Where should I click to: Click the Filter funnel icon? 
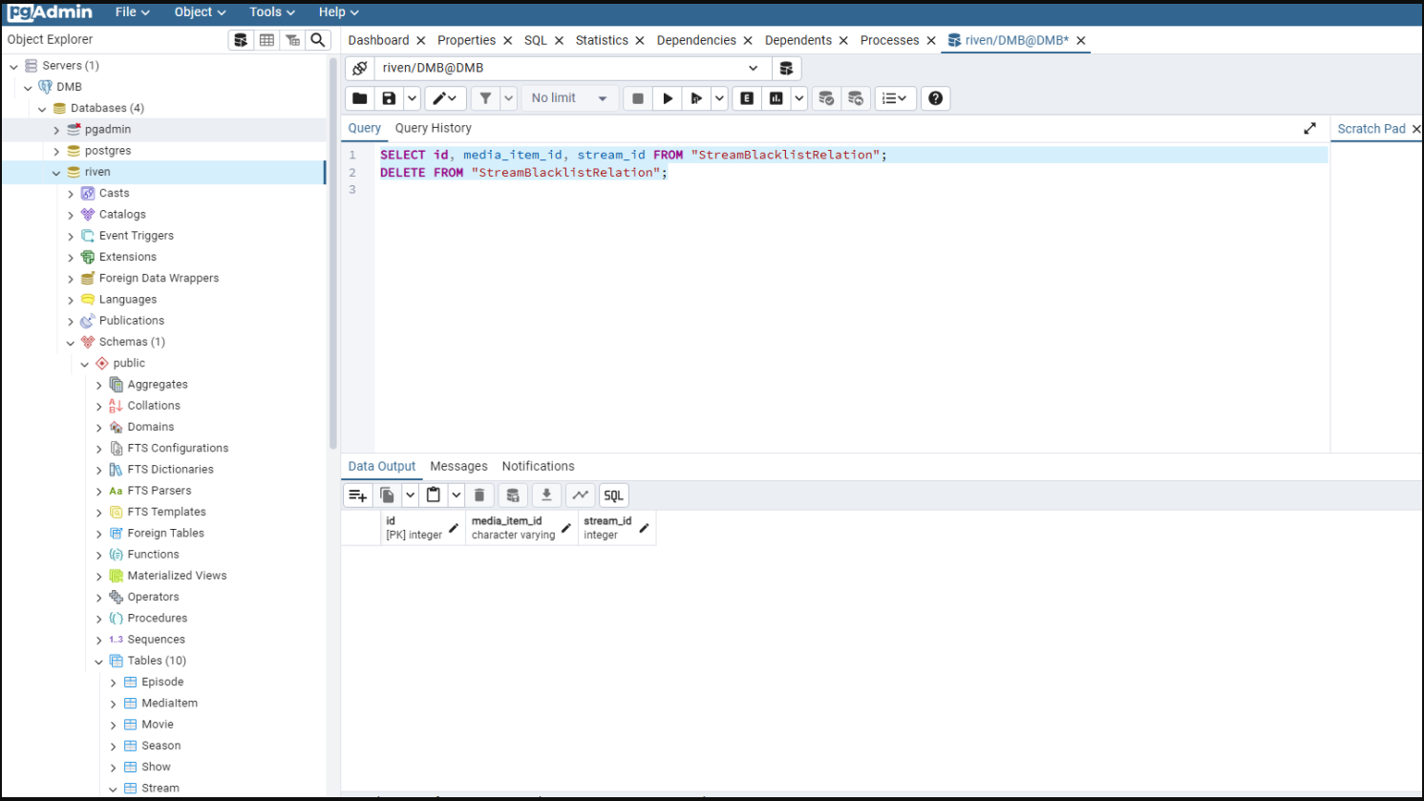(485, 98)
